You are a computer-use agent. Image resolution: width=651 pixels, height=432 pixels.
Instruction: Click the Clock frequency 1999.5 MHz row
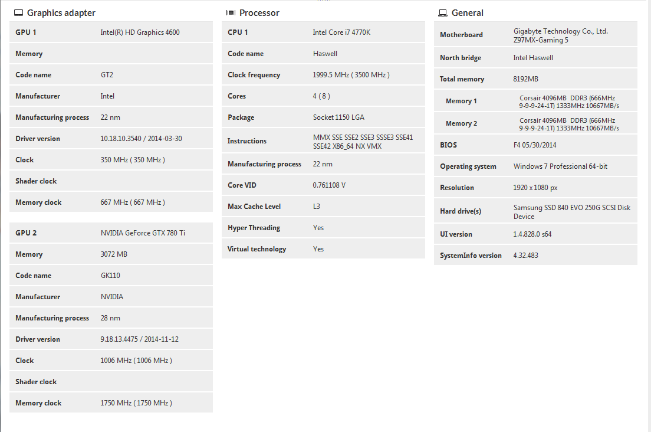click(x=323, y=75)
